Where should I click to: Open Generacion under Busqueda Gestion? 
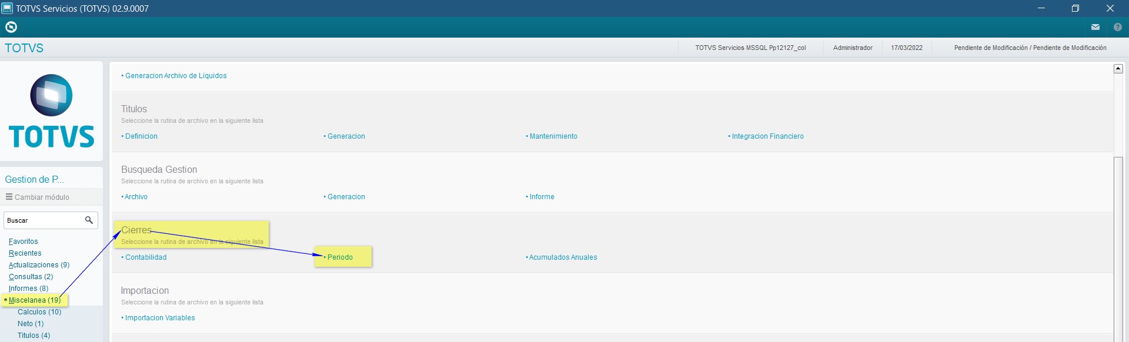coord(346,197)
